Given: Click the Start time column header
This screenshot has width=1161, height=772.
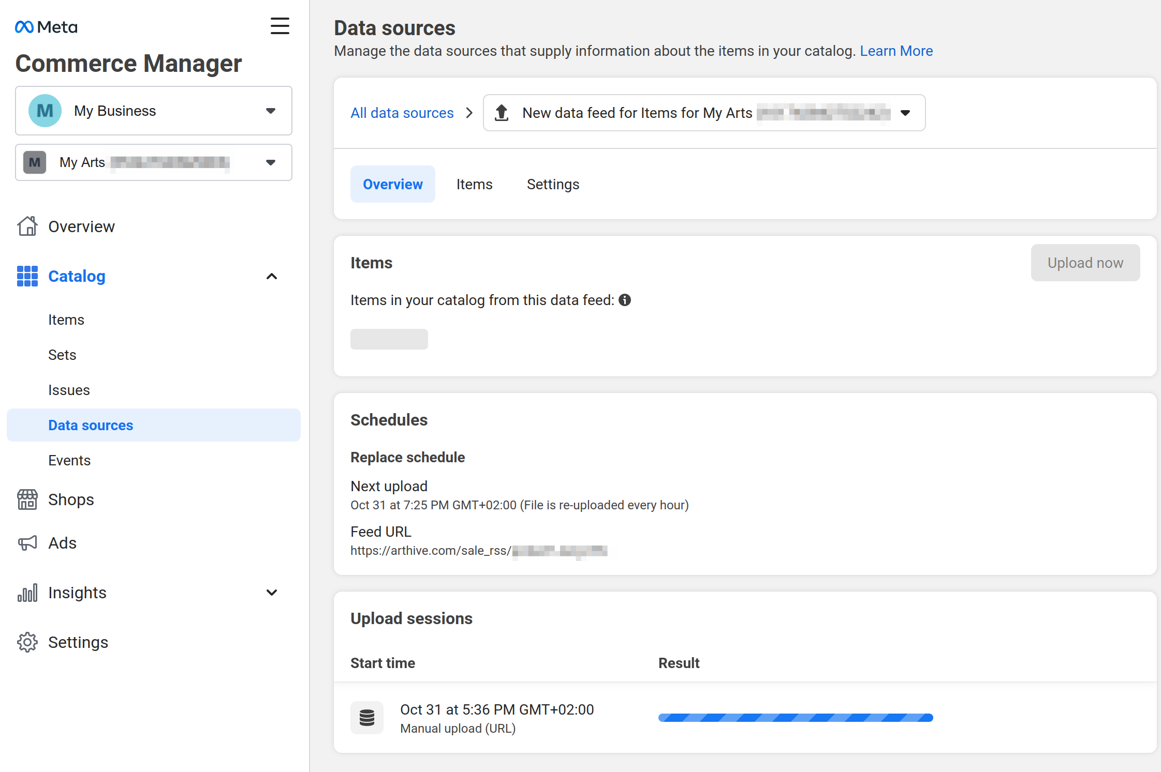Looking at the screenshot, I should tap(383, 663).
